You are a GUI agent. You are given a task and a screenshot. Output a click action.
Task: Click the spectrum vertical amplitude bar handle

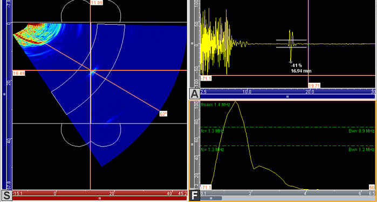[x=192, y=145]
